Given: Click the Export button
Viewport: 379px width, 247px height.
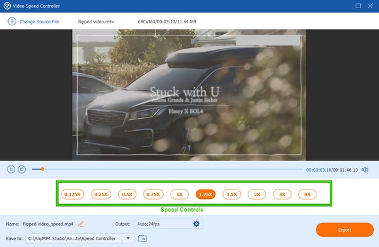Looking at the screenshot, I should coord(345,230).
